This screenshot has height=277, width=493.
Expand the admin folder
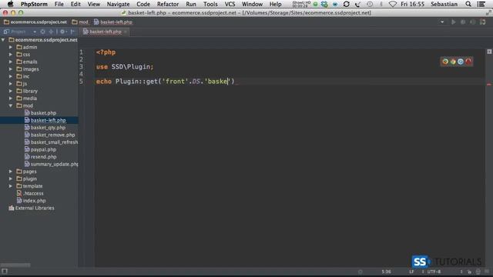(x=11, y=47)
